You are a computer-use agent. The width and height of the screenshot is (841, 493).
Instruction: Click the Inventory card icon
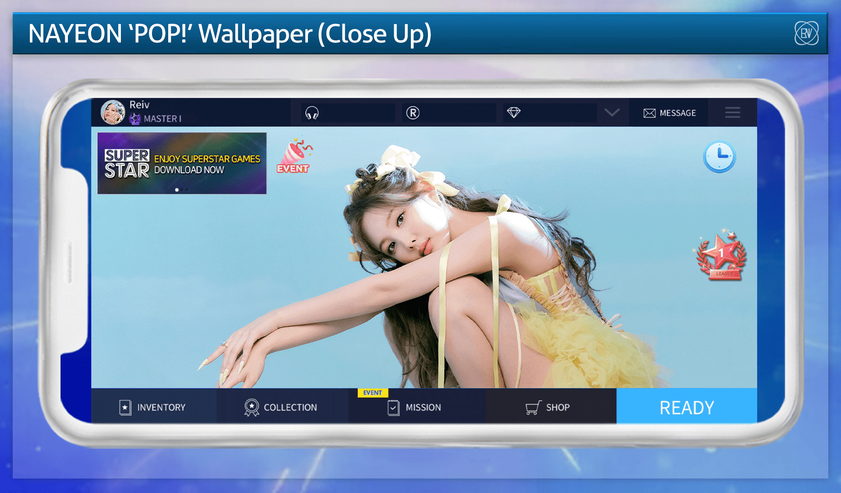125,407
